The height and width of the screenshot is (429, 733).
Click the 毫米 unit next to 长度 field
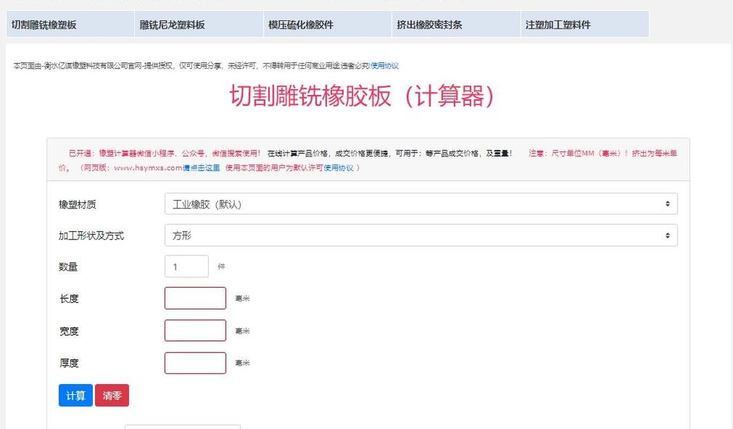243,299
